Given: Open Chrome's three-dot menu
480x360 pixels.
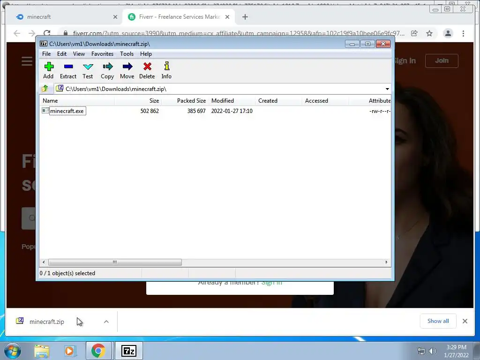Looking at the screenshot, I should tap(463, 33).
